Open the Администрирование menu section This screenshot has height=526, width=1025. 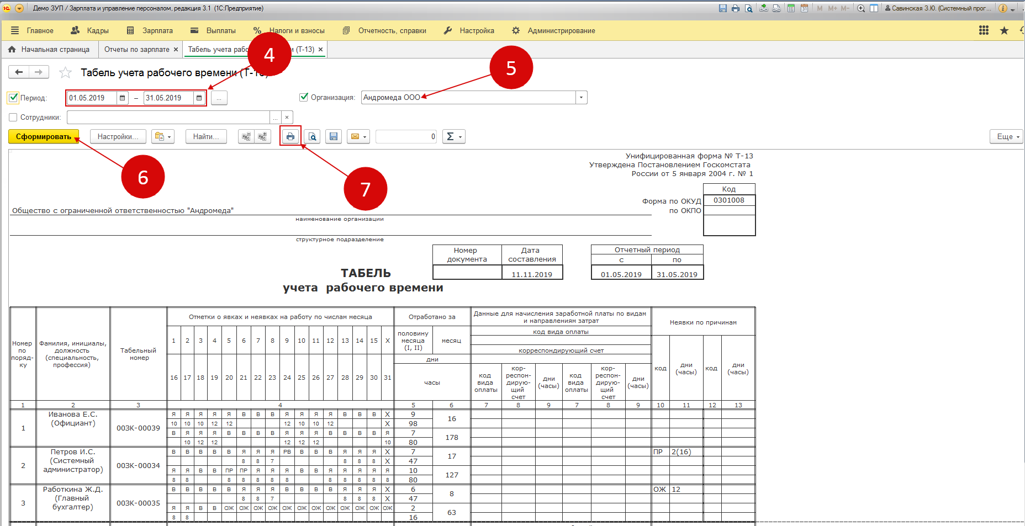(553, 30)
